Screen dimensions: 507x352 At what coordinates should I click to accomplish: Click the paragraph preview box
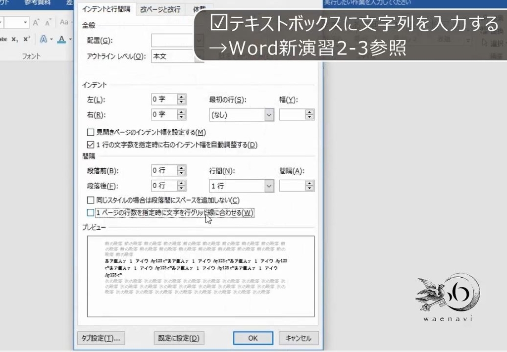pos(201,276)
